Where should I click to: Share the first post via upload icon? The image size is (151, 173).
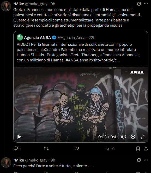[146, 148]
